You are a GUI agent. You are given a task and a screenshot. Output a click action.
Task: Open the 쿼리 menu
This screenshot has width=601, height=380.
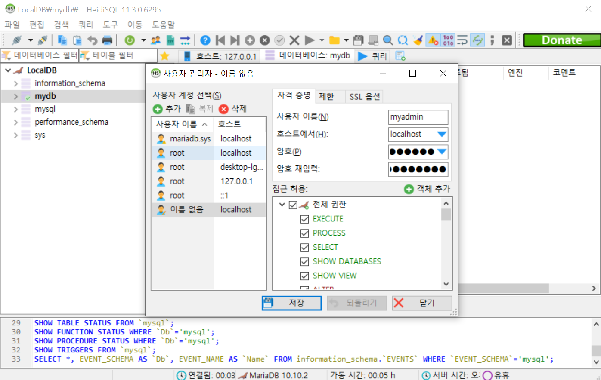pos(86,25)
